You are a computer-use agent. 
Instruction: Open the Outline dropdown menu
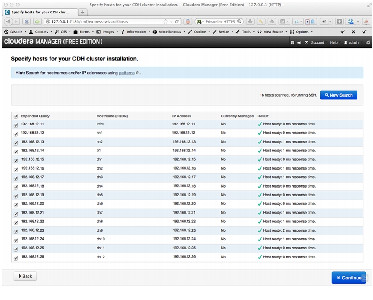click(199, 31)
